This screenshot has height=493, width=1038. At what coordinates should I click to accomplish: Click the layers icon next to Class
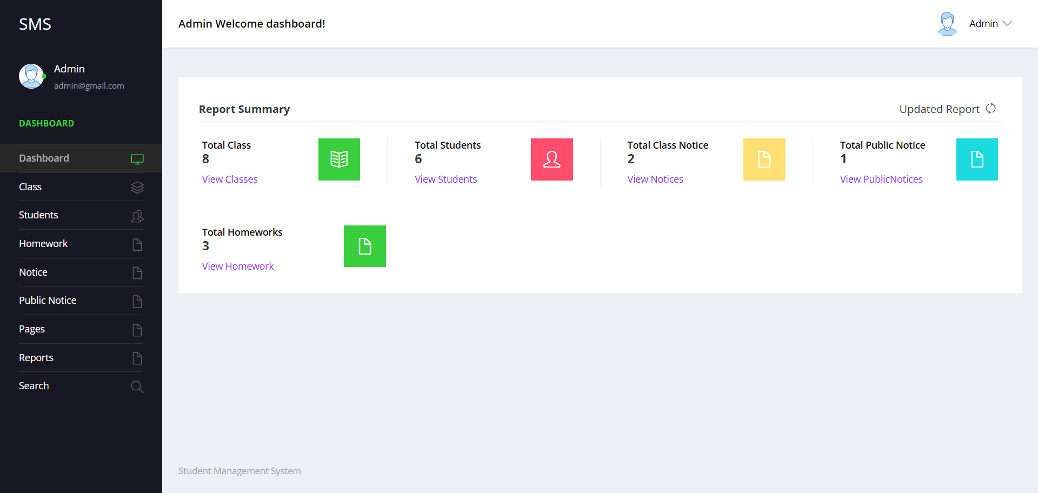(x=137, y=188)
